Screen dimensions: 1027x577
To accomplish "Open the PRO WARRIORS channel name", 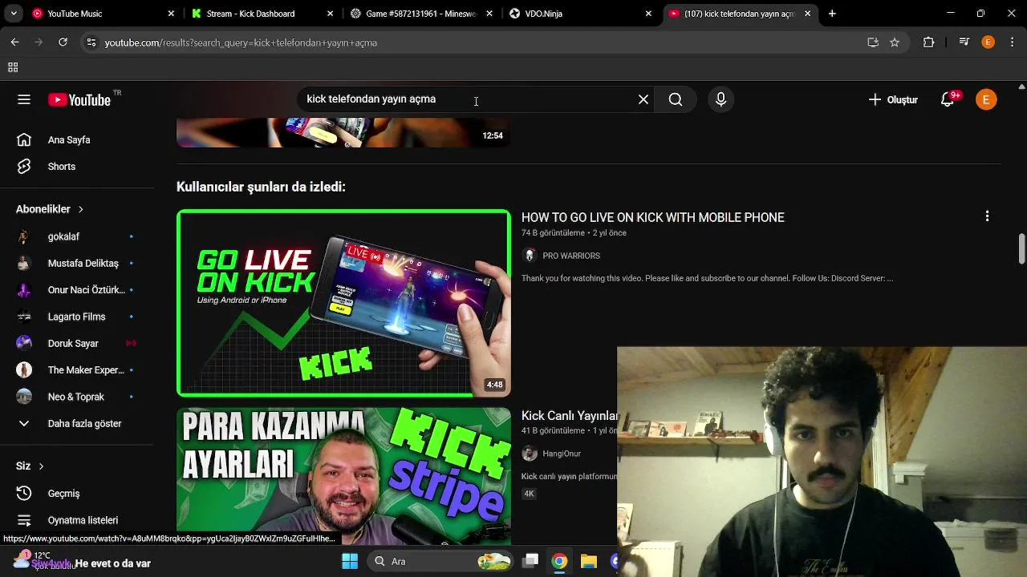I will pyautogui.click(x=571, y=256).
